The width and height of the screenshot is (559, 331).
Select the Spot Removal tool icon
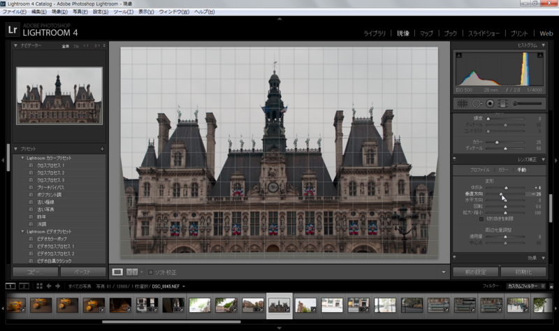(477, 103)
